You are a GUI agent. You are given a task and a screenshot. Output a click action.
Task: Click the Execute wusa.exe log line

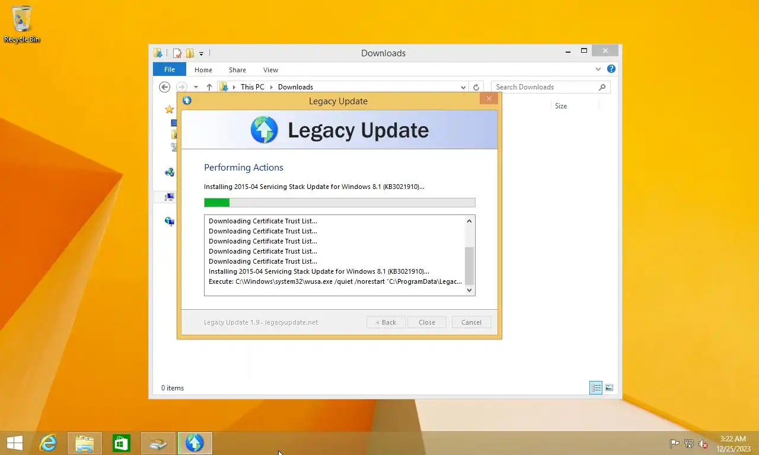tap(335, 281)
